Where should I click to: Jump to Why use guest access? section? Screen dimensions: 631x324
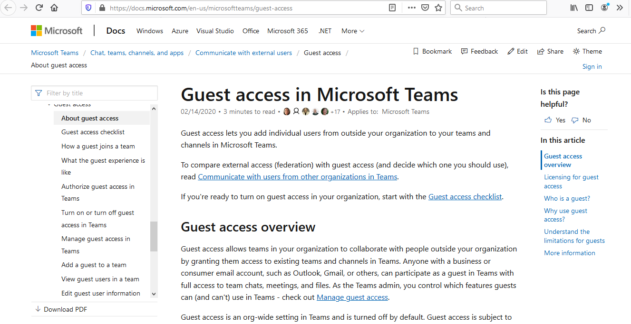point(565,215)
